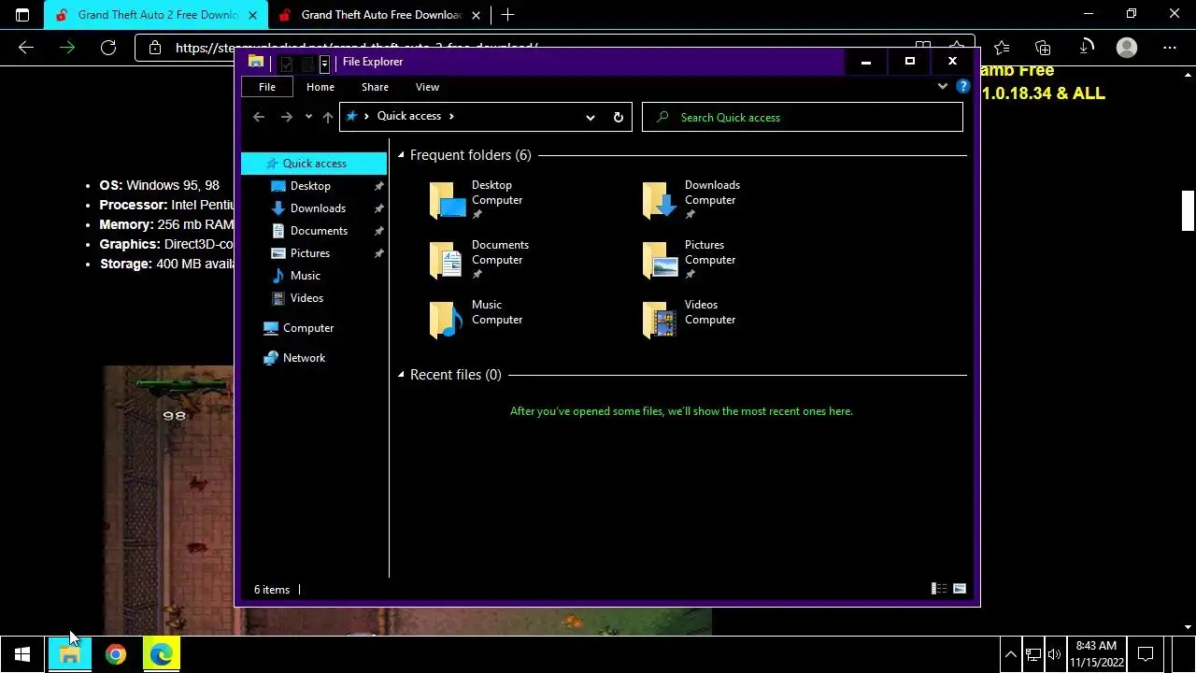
Task: Open the File menu in File Explorer
Action: [267, 87]
